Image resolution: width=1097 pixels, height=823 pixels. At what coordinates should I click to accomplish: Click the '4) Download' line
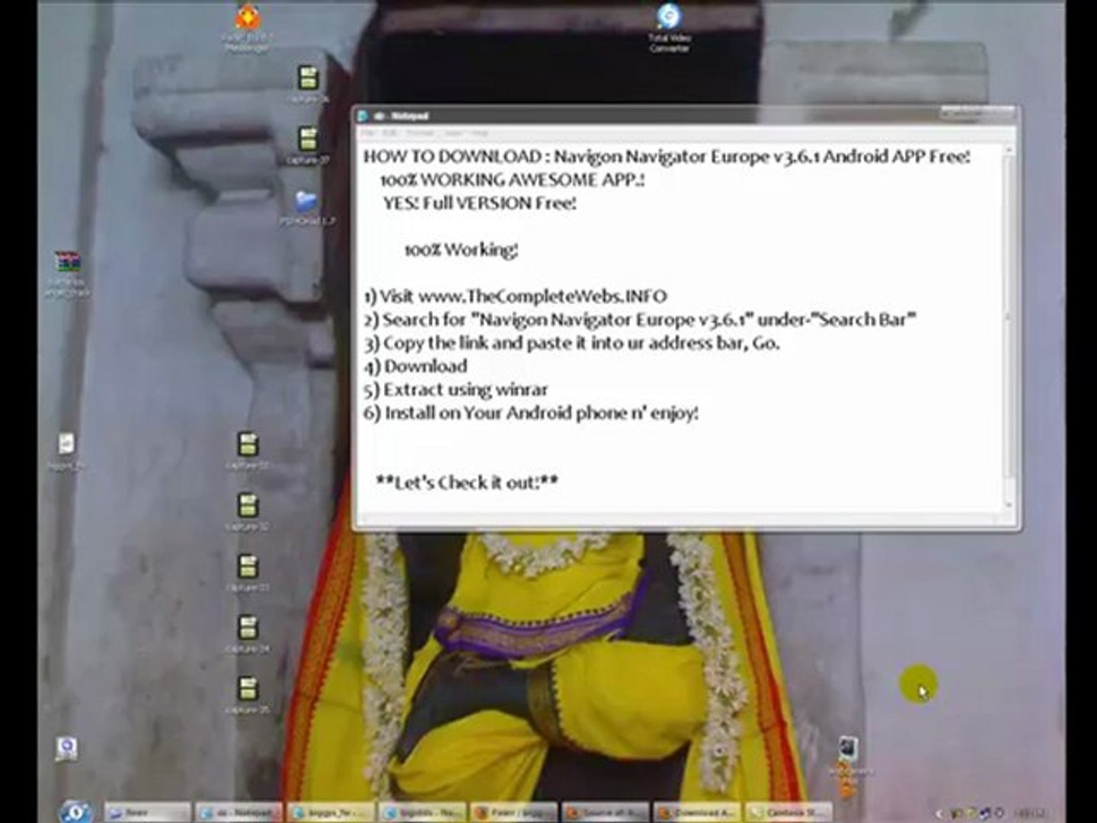click(415, 366)
